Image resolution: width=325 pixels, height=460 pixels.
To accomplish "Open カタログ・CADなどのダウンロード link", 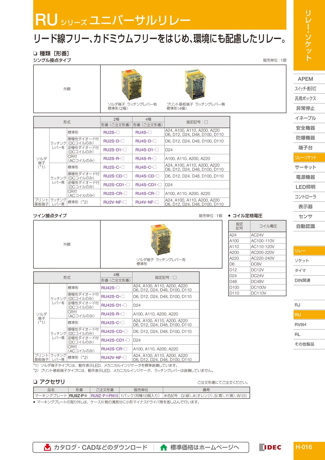I will pyautogui.click(x=100, y=447).
